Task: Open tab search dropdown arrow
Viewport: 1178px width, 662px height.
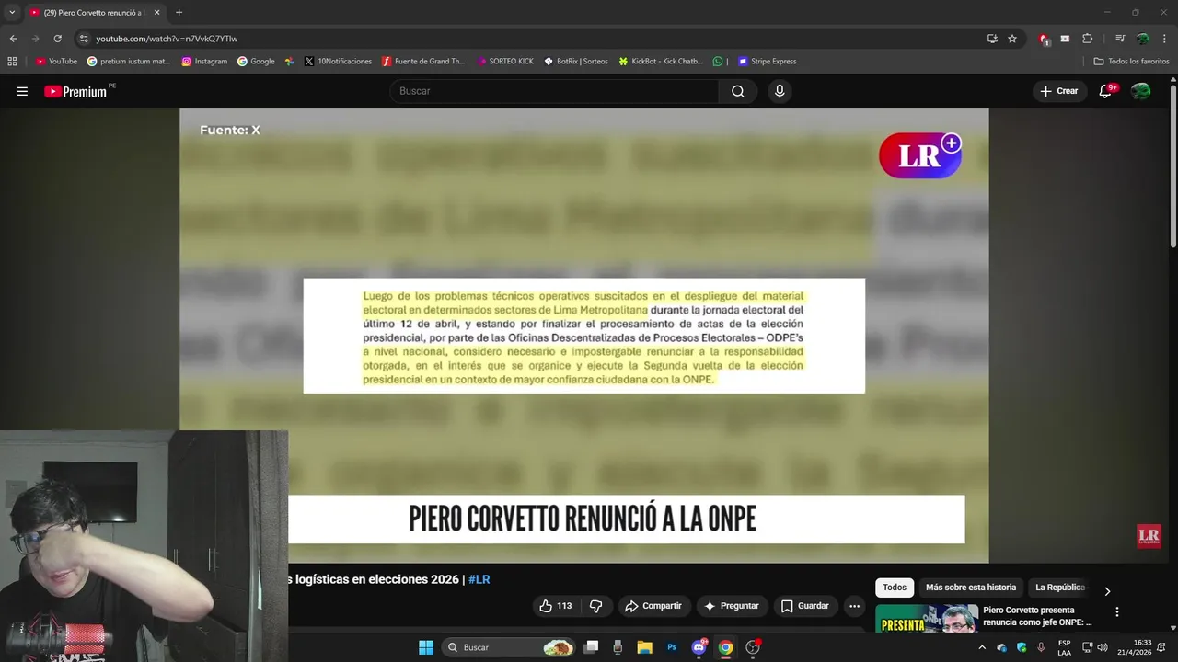Action: point(12,12)
